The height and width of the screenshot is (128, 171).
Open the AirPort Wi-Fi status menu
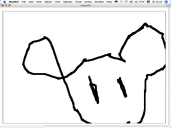(x=126, y=2)
